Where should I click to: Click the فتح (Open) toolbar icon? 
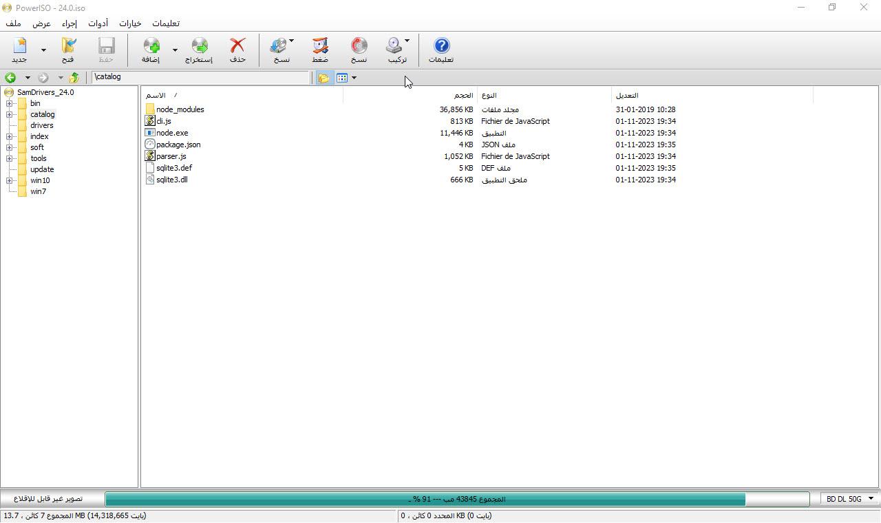click(x=68, y=46)
